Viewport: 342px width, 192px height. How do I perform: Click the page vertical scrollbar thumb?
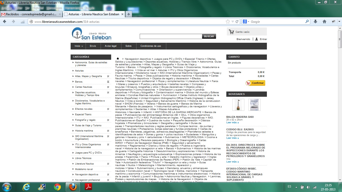(340, 39)
